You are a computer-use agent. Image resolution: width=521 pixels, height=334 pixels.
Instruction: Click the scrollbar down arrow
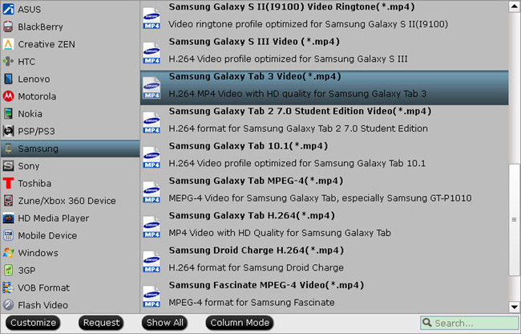pyautogui.click(x=514, y=307)
